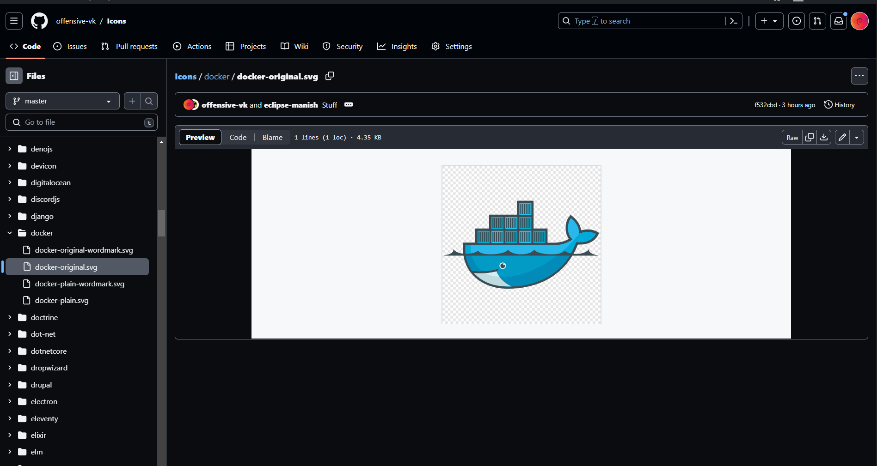Open the Wiki tab
Image resolution: width=877 pixels, height=466 pixels.
[x=294, y=46]
